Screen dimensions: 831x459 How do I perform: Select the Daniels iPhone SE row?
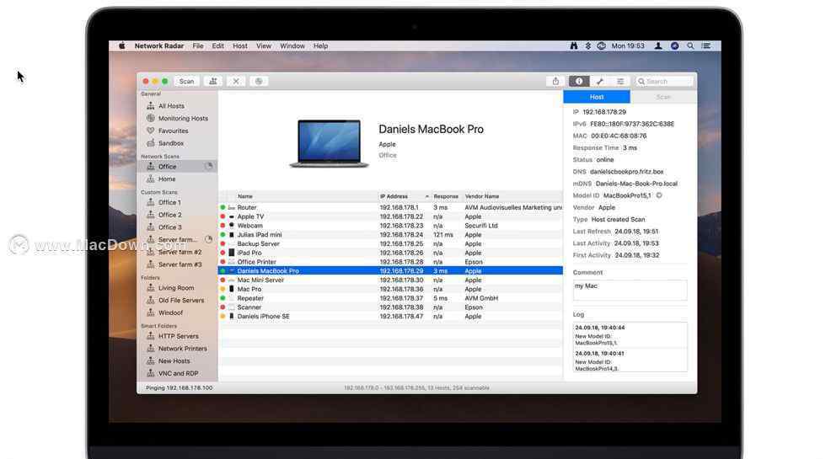[390, 317]
